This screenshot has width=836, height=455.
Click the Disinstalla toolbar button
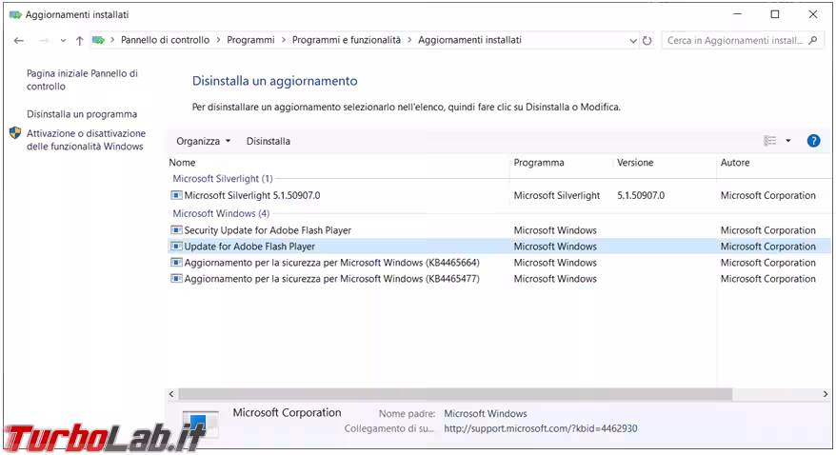(269, 141)
